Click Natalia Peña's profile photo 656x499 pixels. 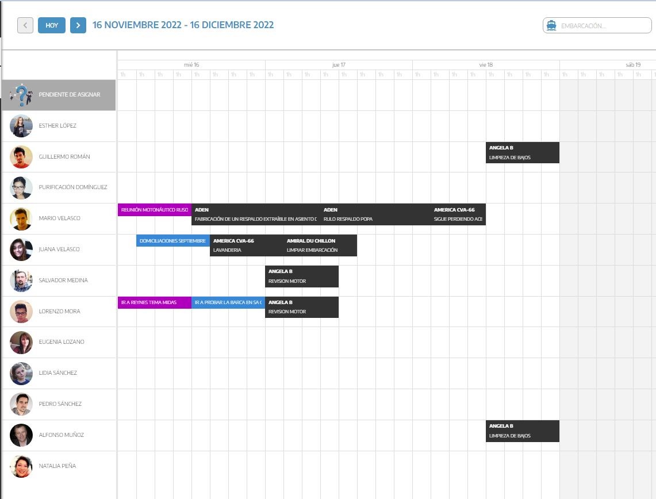pos(21,466)
